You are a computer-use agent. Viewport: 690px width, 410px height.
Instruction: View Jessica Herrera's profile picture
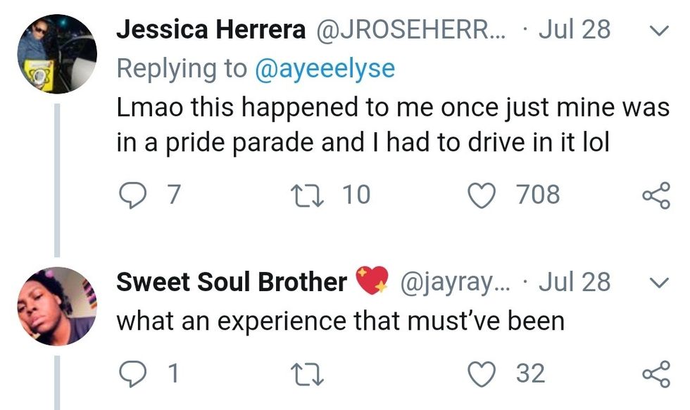click(56, 54)
